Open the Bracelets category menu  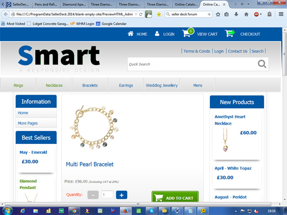pos(90,85)
